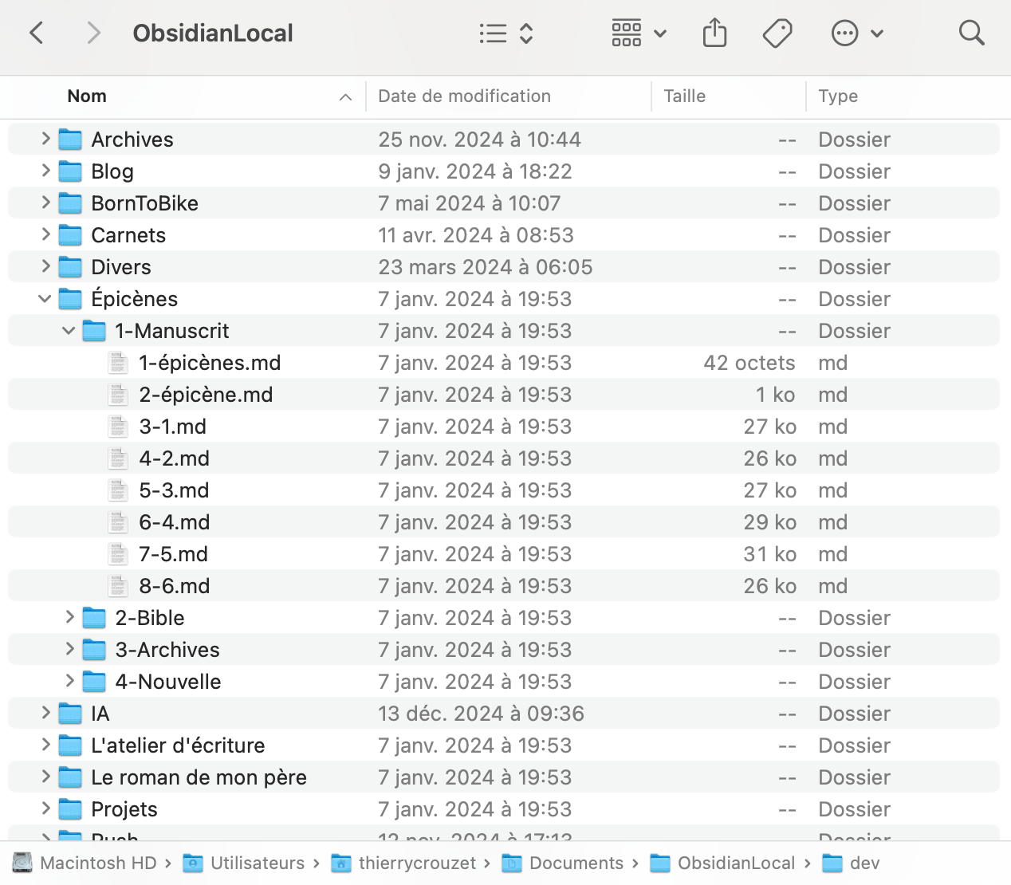
Task: Open the Share icon in the toolbar
Action: click(x=714, y=33)
